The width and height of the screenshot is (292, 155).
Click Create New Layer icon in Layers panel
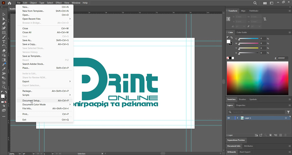point(281,135)
